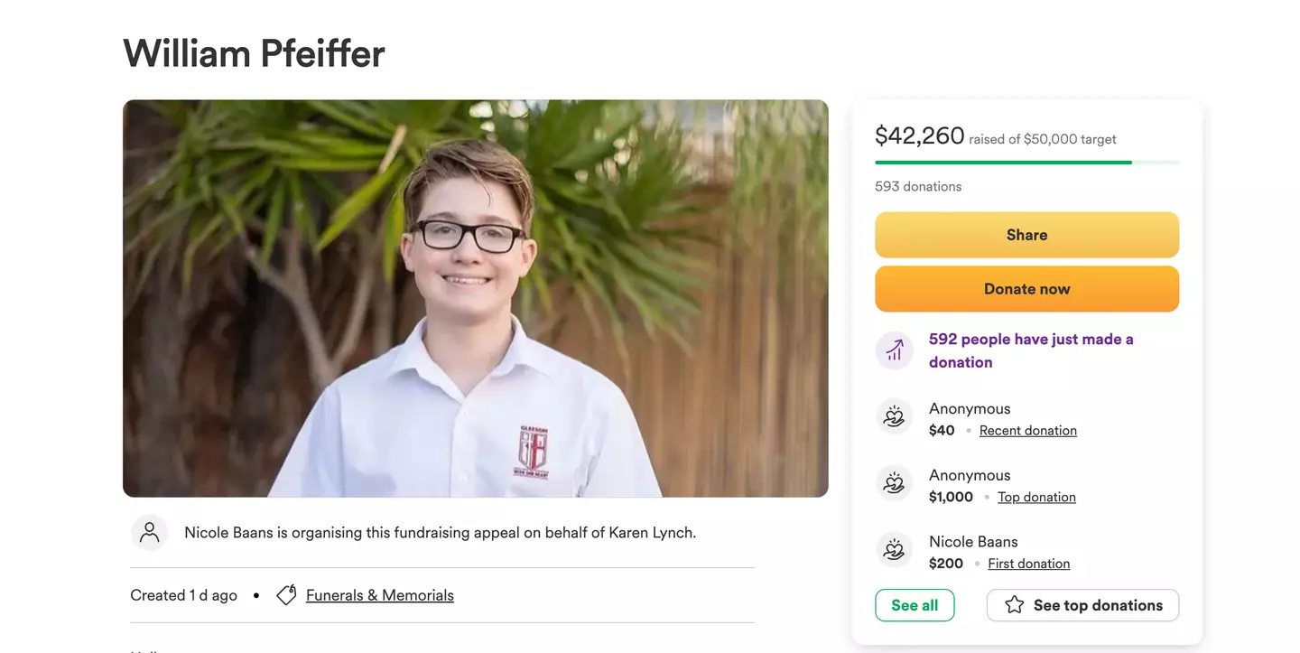The image size is (1300, 653).
Task: Click the $40 recent donation heart icon
Action: point(894,417)
